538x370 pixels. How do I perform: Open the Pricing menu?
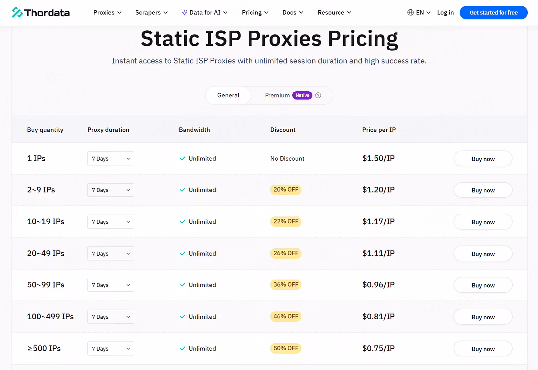click(x=255, y=12)
